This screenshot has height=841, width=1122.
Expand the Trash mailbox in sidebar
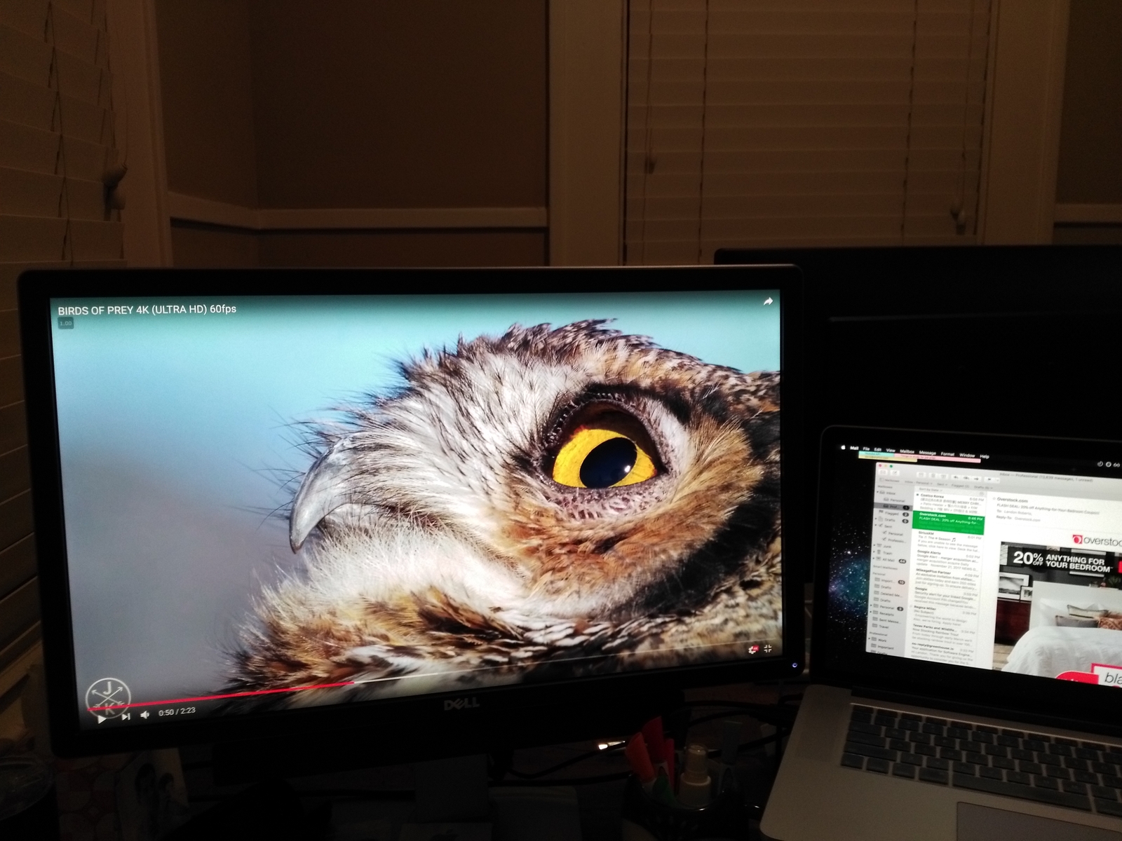[x=874, y=552]
